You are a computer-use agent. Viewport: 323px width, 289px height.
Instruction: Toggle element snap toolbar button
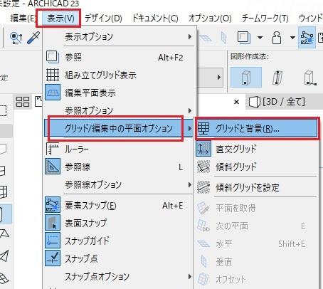307,38
